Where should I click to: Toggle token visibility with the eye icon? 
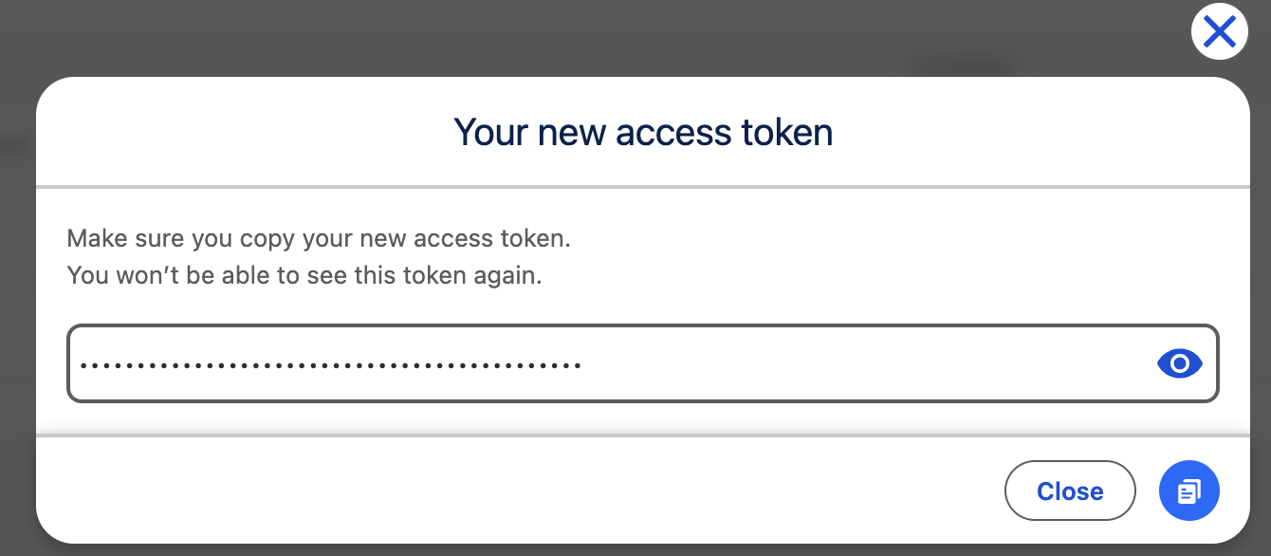point(1179,363)
